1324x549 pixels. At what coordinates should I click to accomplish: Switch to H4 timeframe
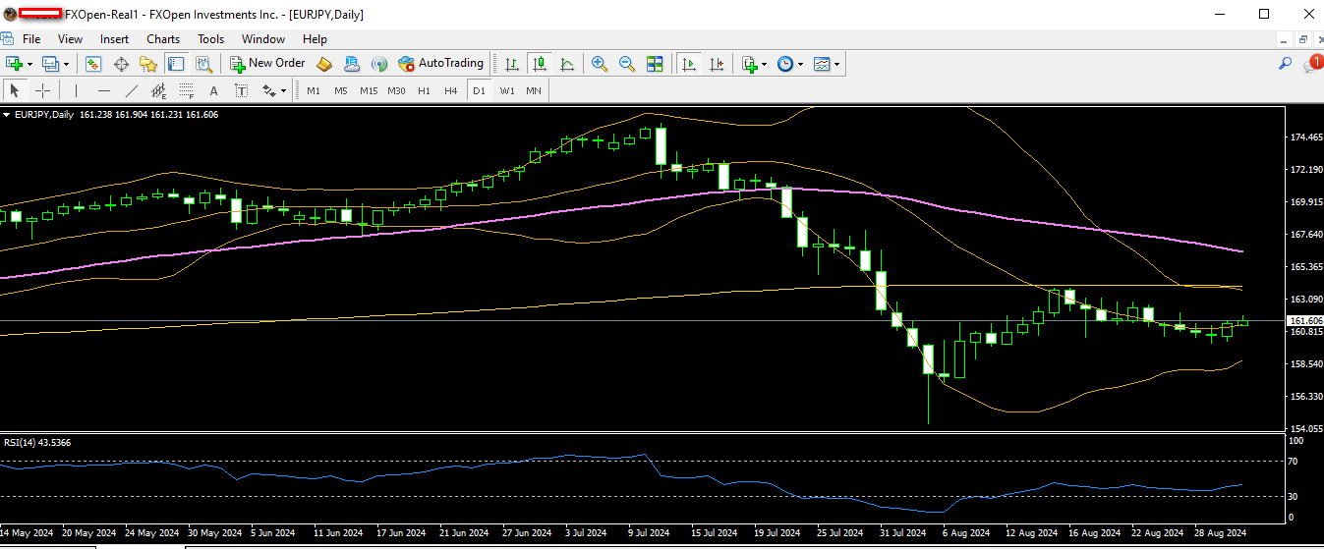(x=451, y=90)
